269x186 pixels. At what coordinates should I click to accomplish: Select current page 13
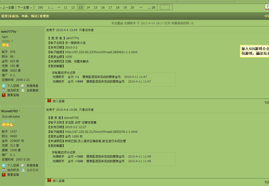tap(81, 7)
